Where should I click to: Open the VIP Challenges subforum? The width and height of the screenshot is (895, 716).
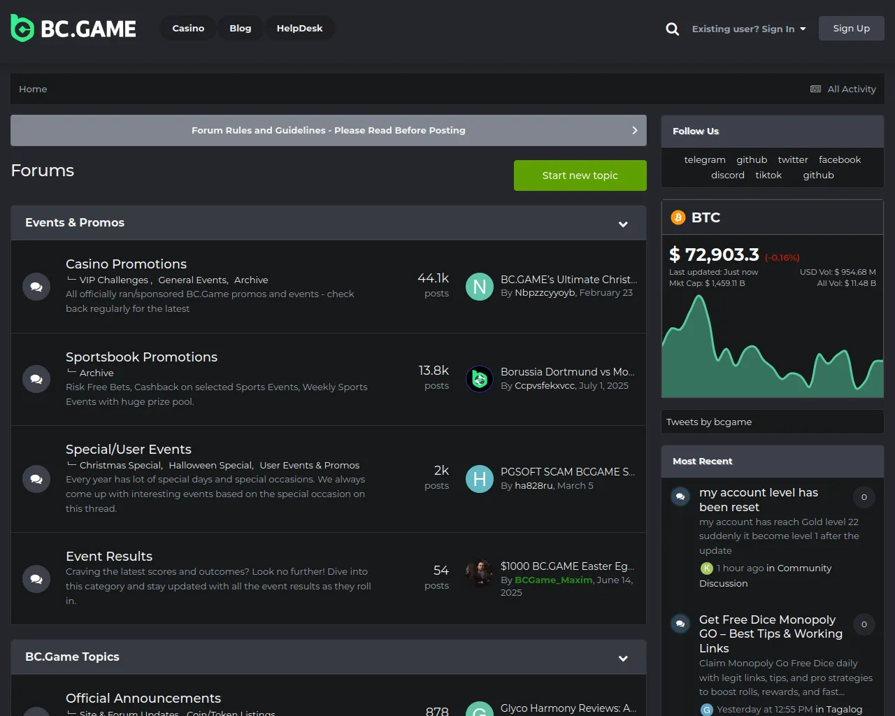point(114,280)
